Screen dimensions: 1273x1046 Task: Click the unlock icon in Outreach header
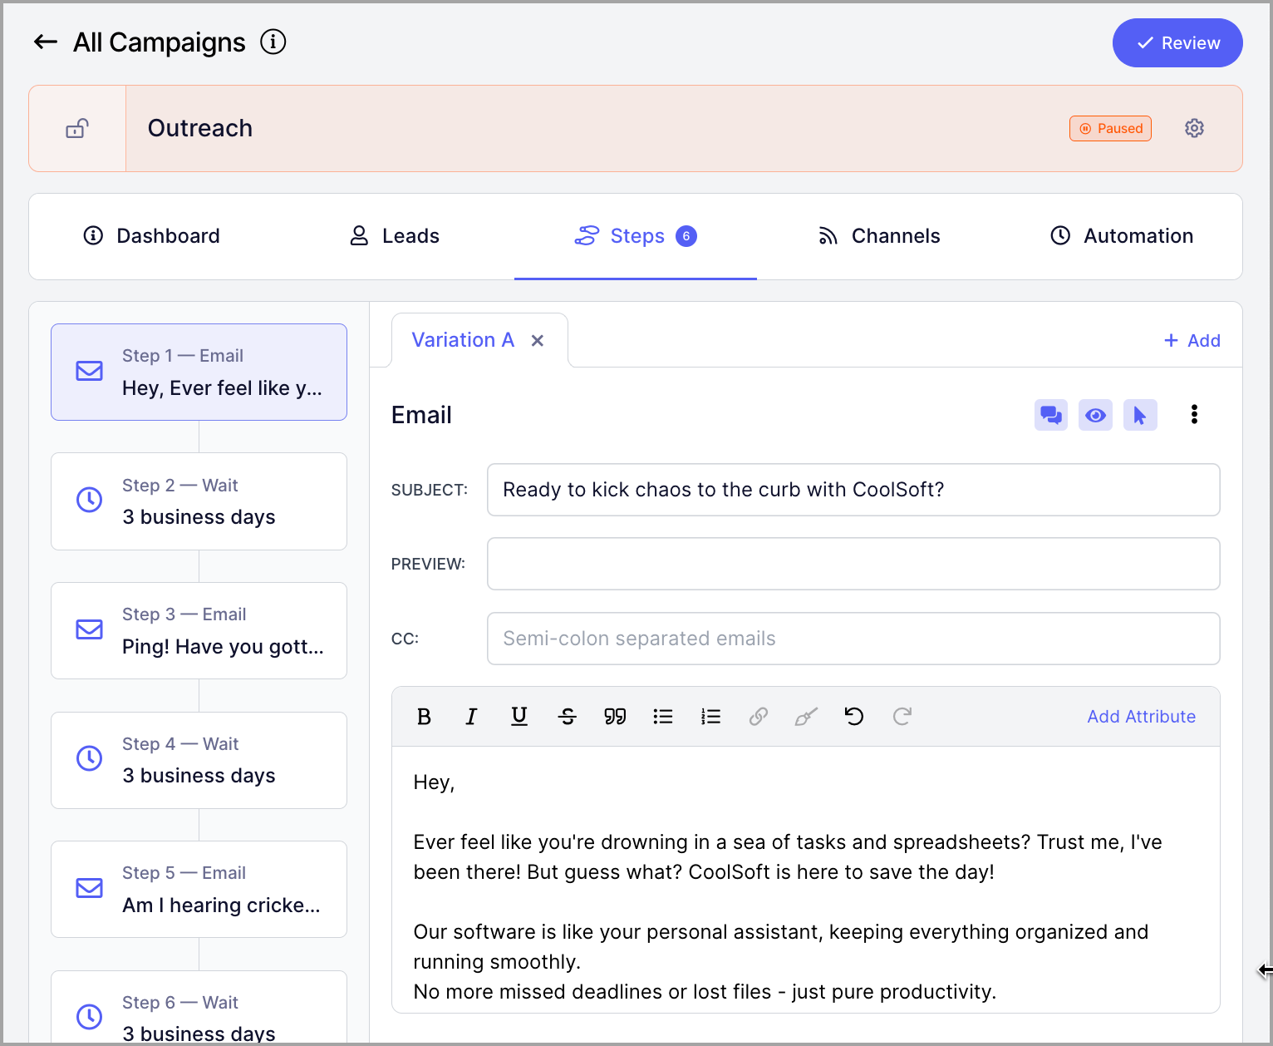[77, 128]
